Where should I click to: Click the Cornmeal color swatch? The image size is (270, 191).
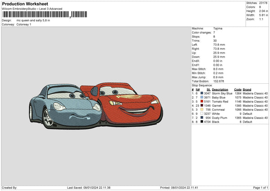click(202, 109)
